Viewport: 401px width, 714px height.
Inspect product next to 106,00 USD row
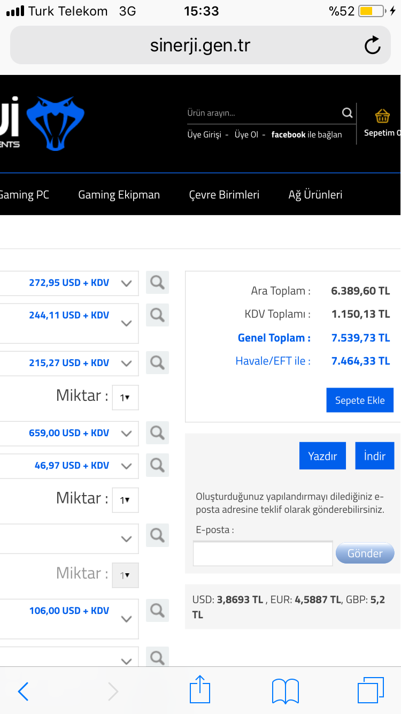(x=157, y=611)
